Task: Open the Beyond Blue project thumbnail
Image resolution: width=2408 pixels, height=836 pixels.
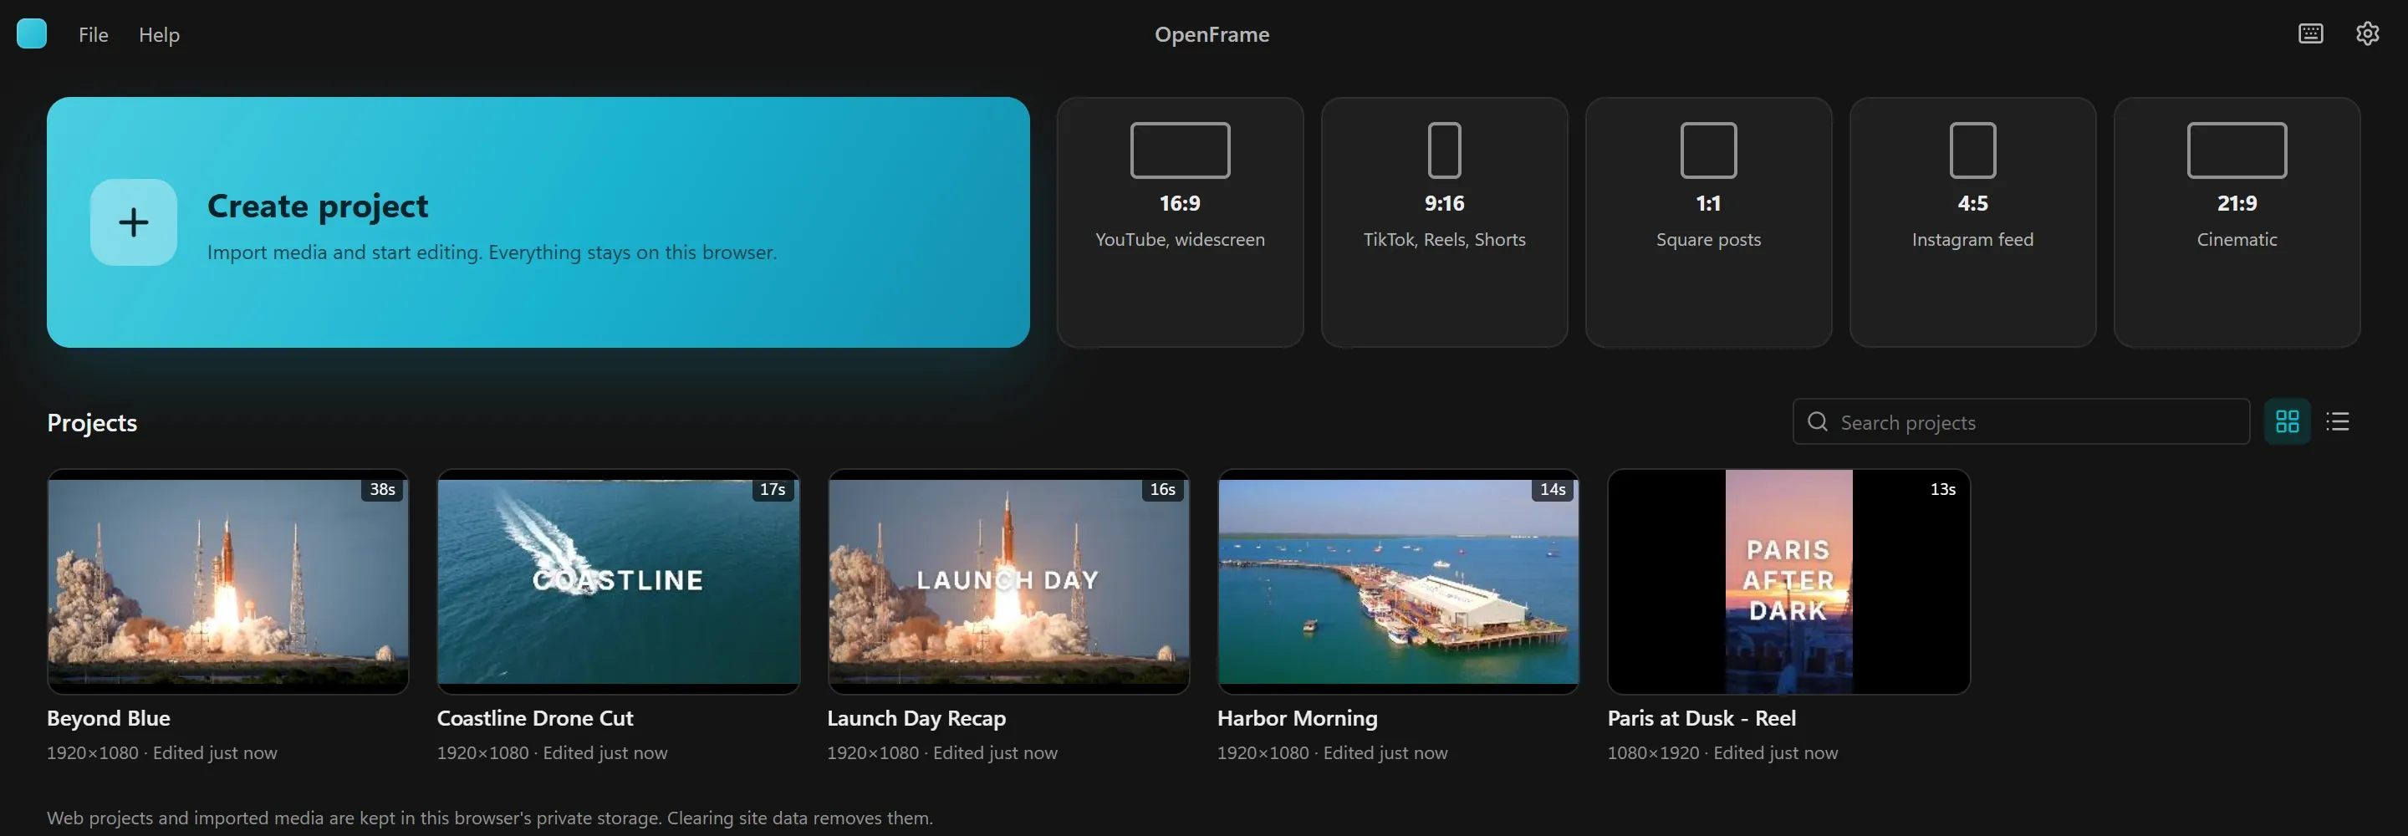Action: pos(228,582)
